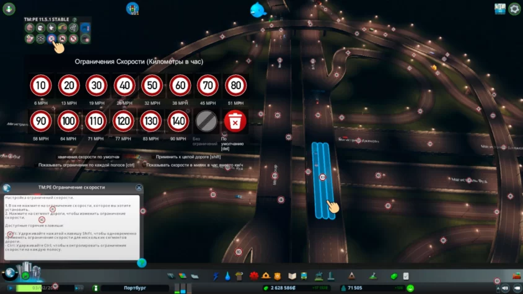523x294 pixels.
Task: Pick the 40 km/h speed limit
Action: (125, 85)
